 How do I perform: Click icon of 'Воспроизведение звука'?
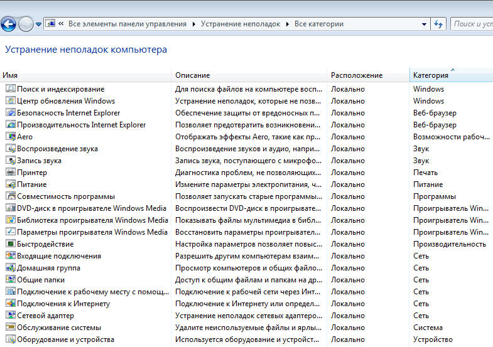(11, 149)
